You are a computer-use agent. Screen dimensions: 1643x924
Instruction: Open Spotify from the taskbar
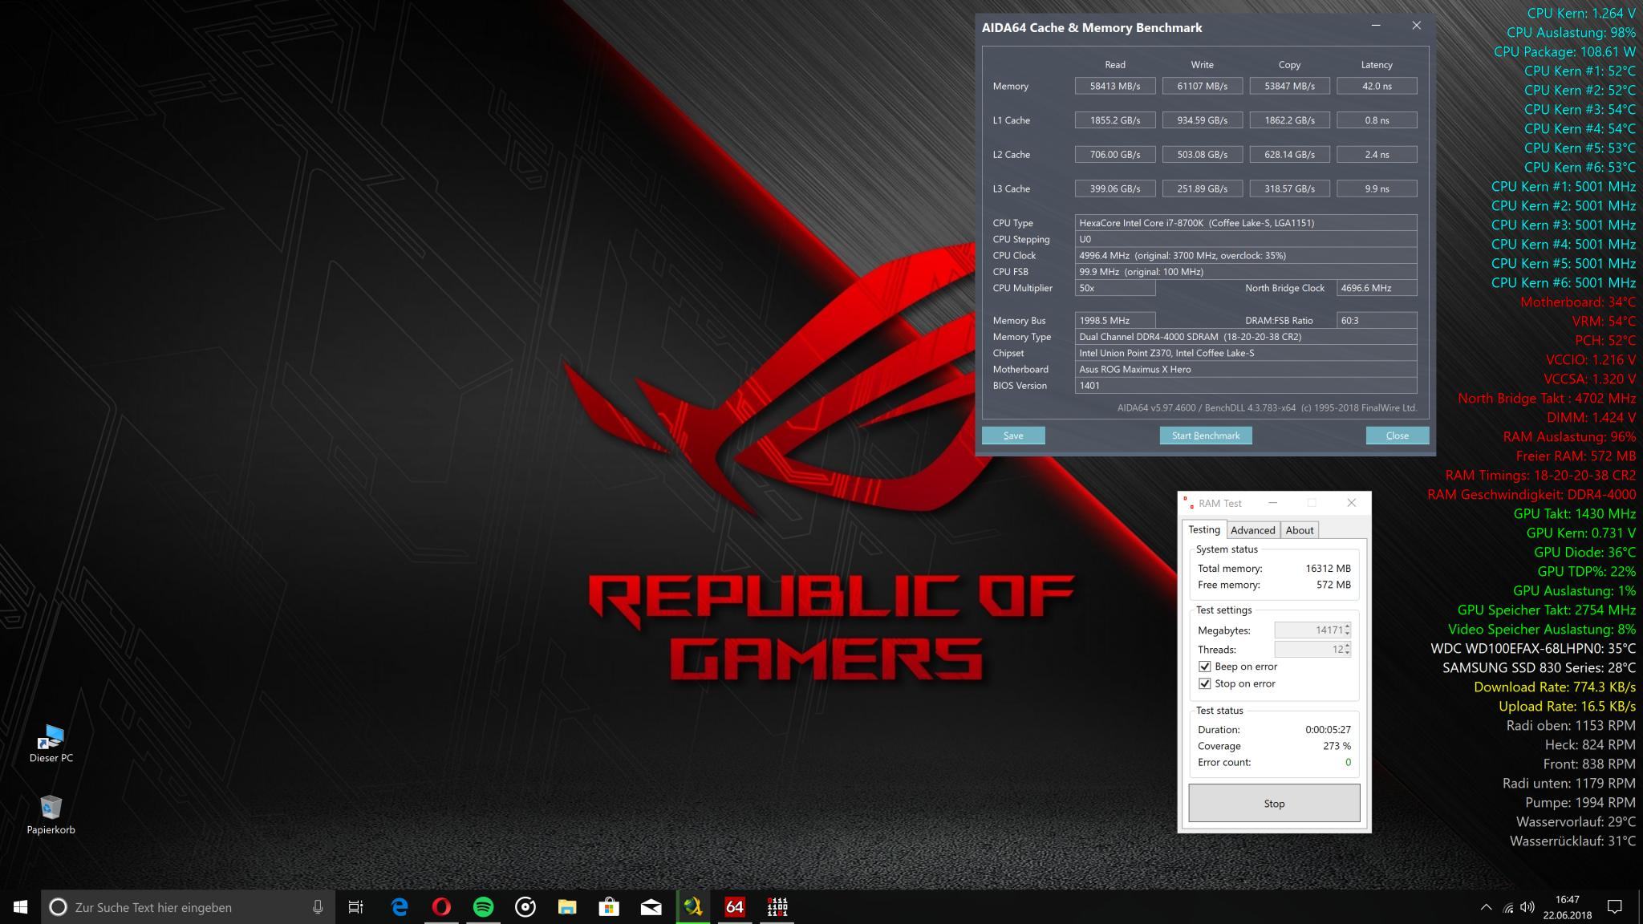click(483, 907)
